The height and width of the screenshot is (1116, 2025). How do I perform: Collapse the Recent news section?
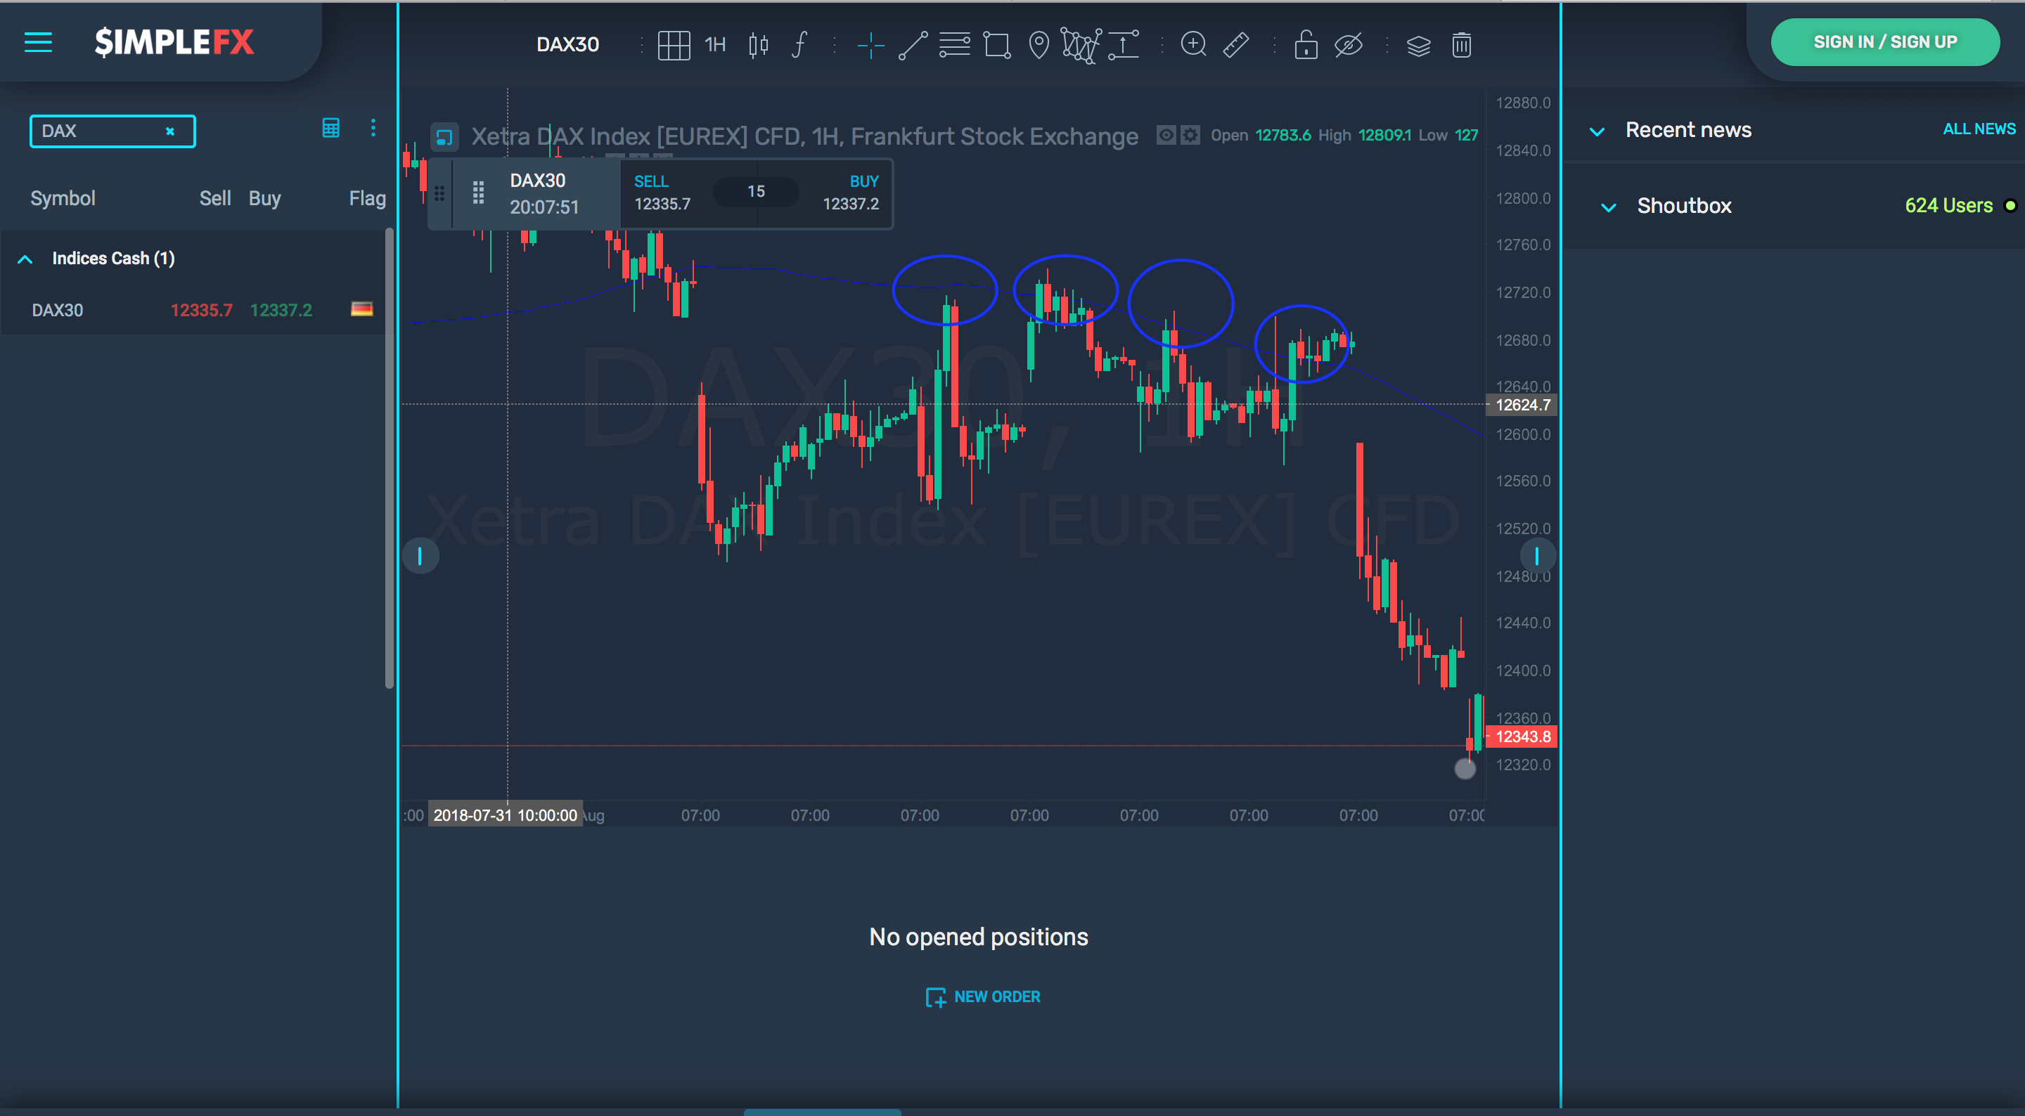[x=1597, y=131]
